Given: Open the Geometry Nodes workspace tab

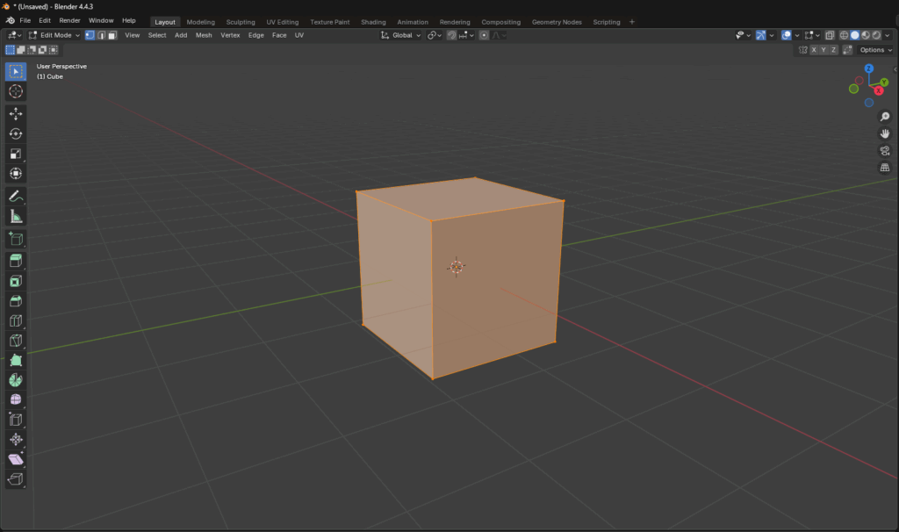Looking at the screenshot, I should [x=557, y=22].
